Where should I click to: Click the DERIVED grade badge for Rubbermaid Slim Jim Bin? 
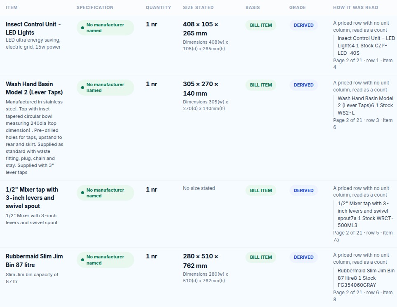[x=304, y=257]
